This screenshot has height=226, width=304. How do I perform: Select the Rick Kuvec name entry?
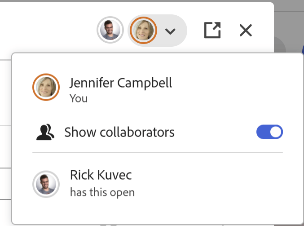pos(101,175)
